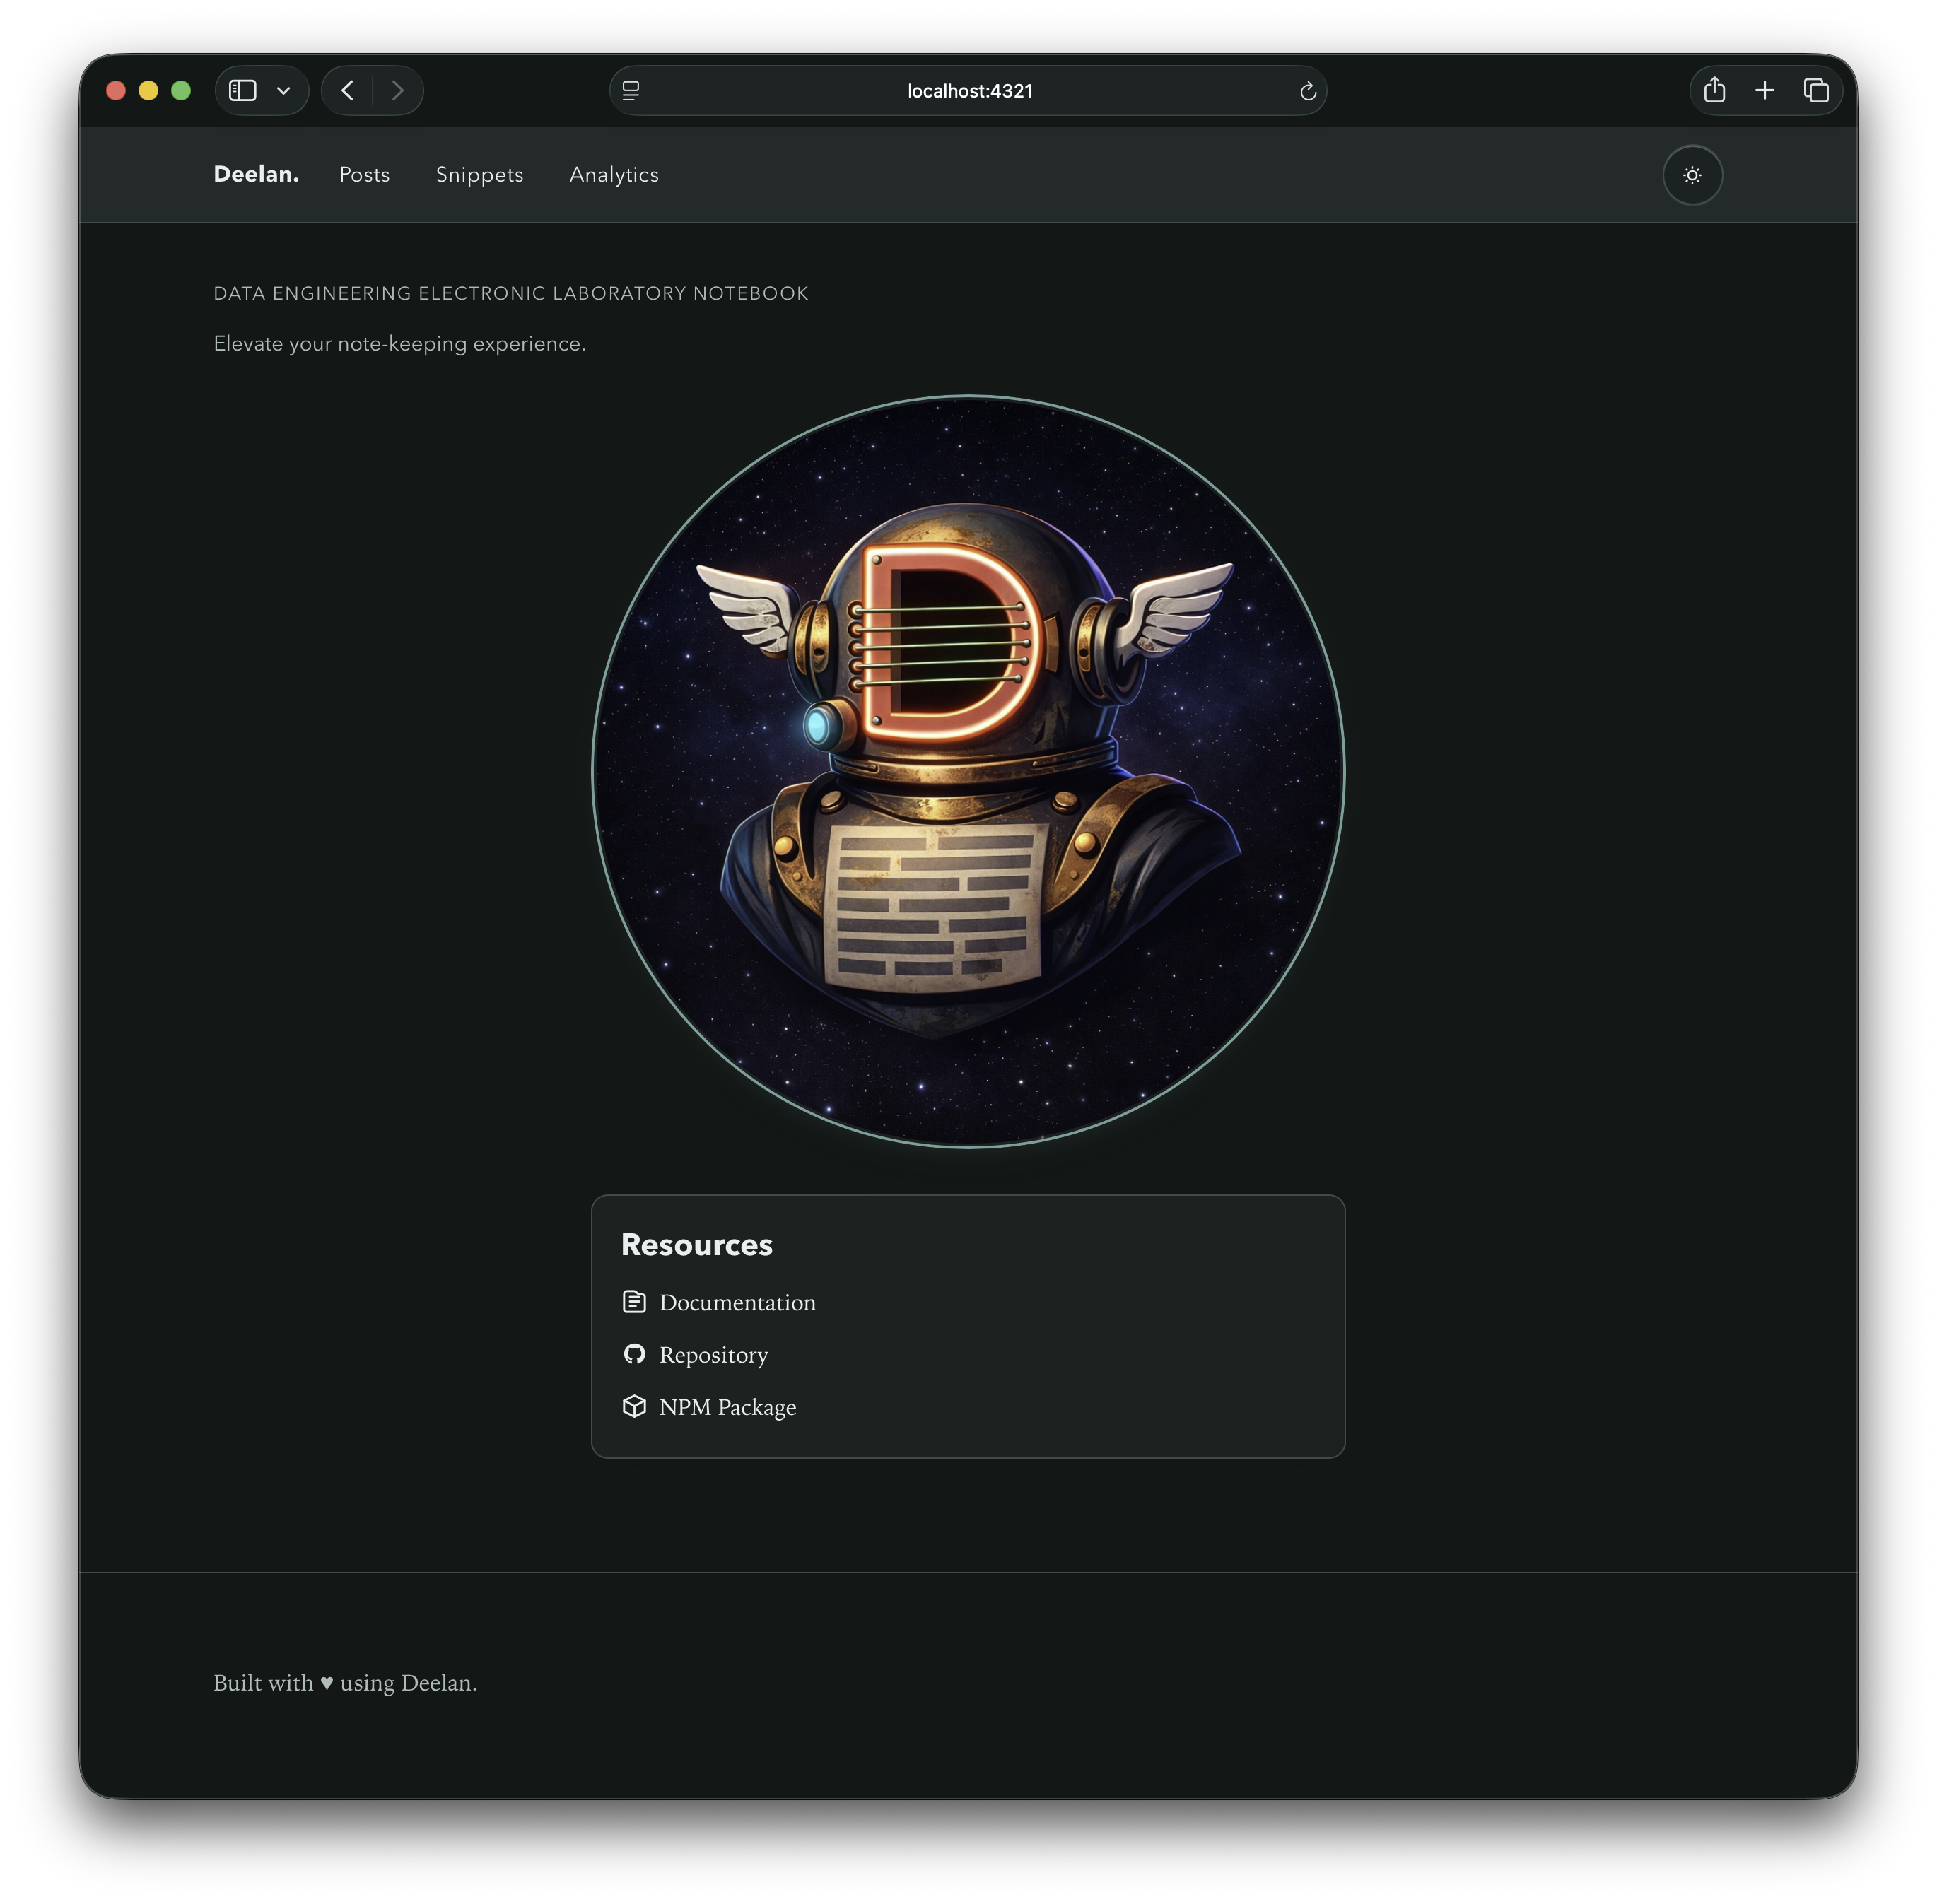Follow the Documentation link
The image size is (1937, 1904).
[x=737, y=1302]
